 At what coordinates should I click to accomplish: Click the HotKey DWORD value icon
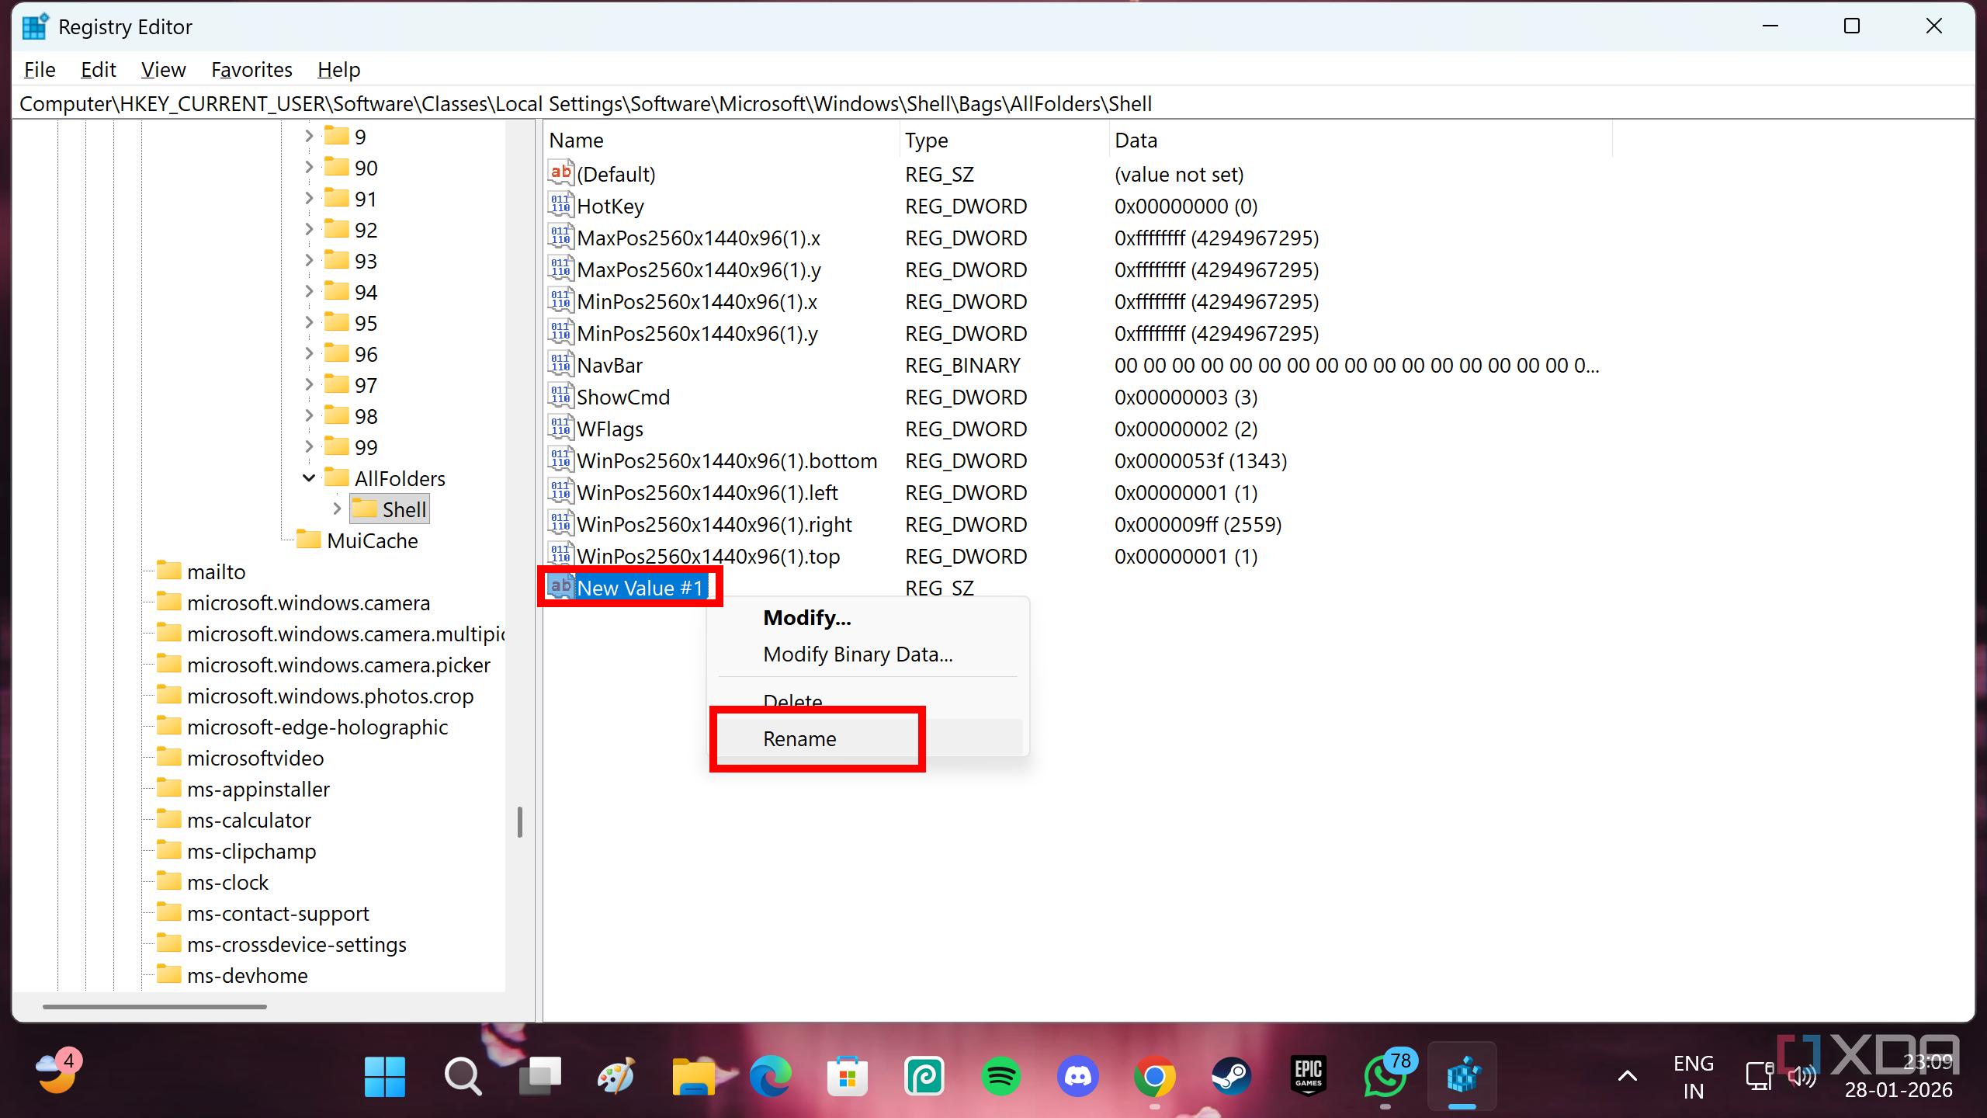point(560,206)
